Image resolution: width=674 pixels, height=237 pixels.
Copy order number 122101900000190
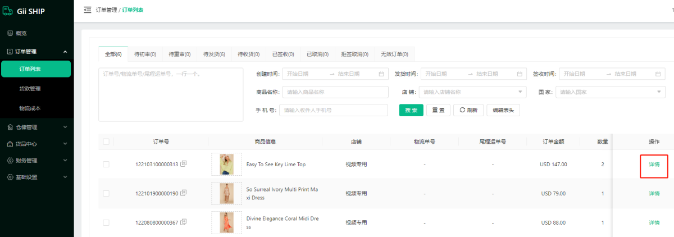click(x=184, y=193)
